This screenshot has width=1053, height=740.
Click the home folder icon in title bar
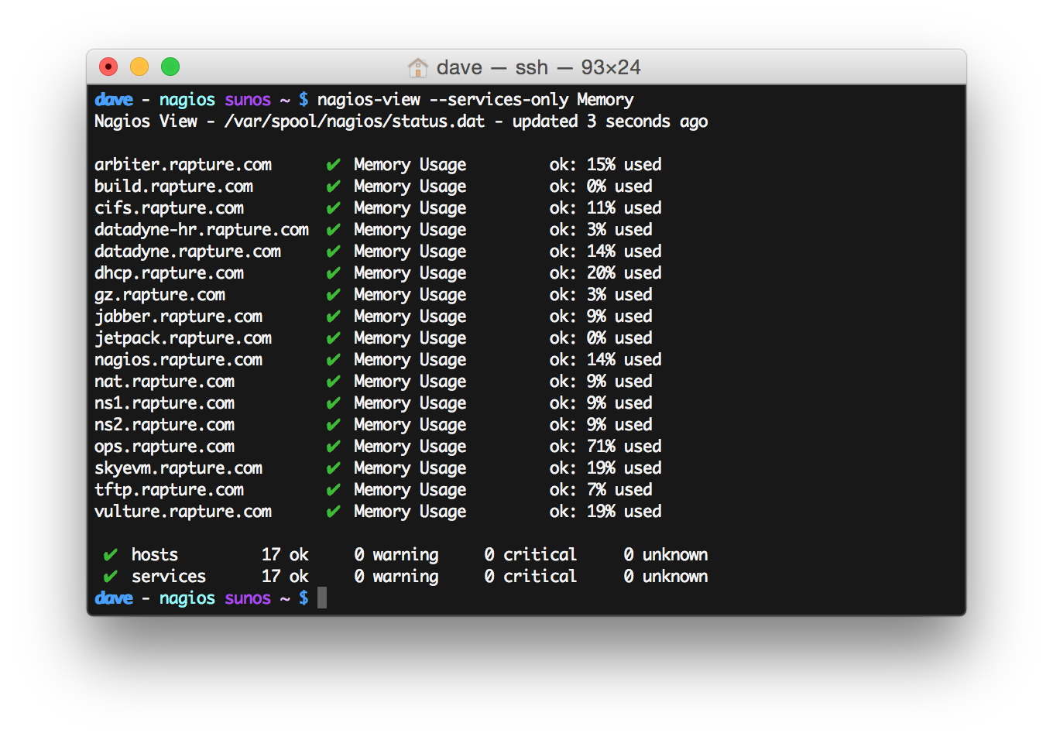click(418, 67)
